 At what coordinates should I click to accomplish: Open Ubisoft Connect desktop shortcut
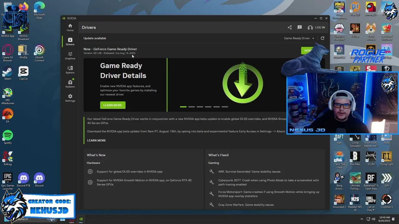pyautogui.click(x=39, y=53)
